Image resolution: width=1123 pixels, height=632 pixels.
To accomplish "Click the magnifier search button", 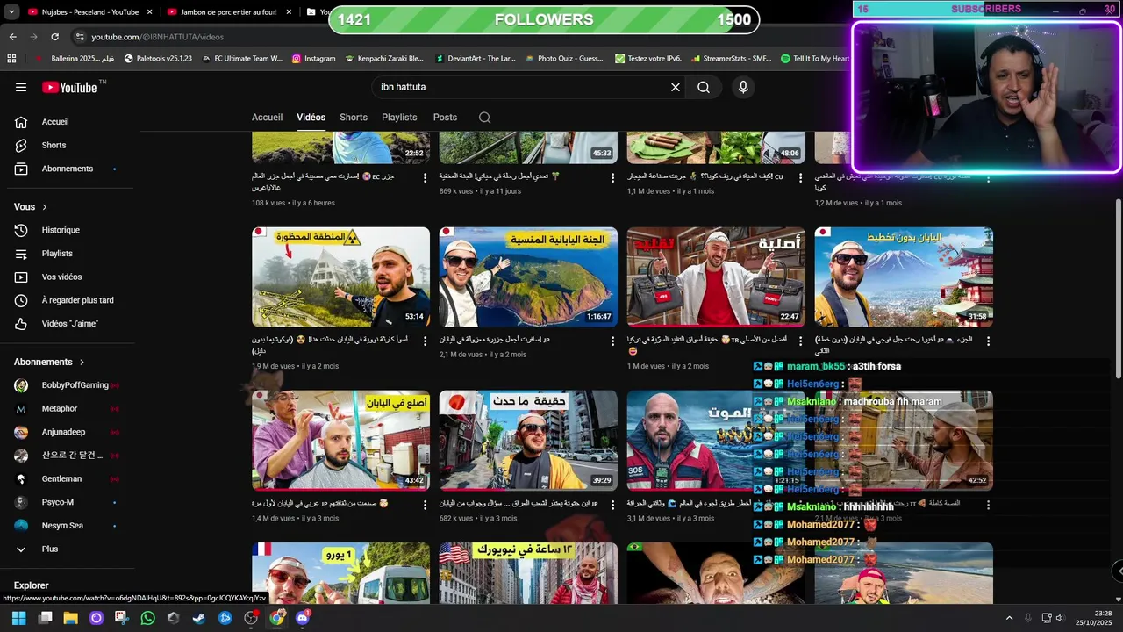I will [x=704, y=87].
